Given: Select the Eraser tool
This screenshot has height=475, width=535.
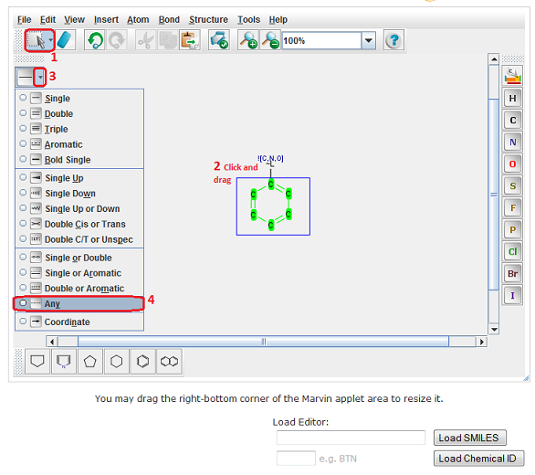Looking at the screenshot, I should pos(65,40).
